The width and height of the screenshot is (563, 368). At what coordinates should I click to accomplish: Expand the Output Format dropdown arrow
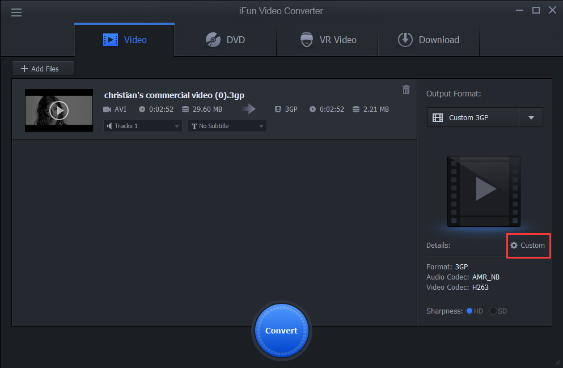tap(531, 118)
